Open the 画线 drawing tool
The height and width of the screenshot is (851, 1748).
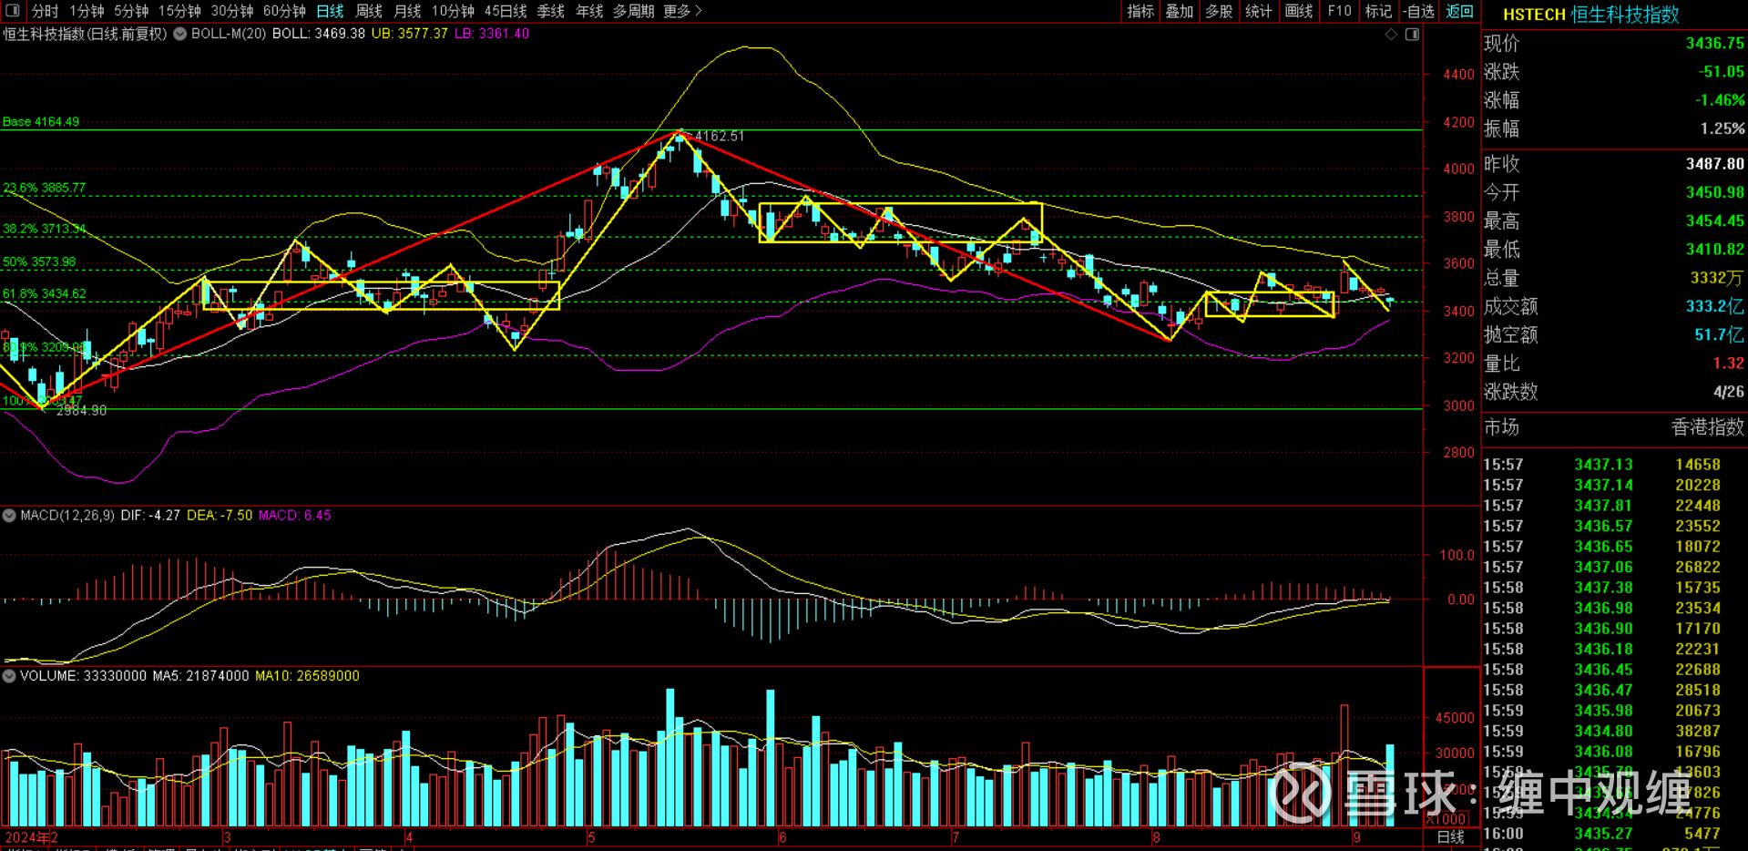(1299, 11)
